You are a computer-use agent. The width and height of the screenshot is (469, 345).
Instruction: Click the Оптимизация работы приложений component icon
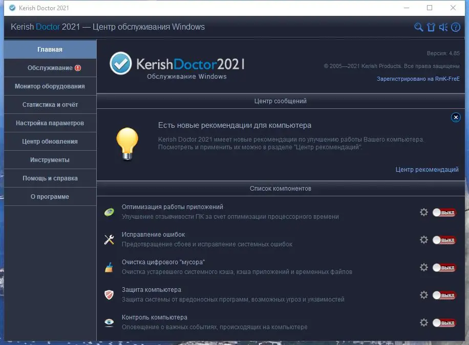point(109,212)
